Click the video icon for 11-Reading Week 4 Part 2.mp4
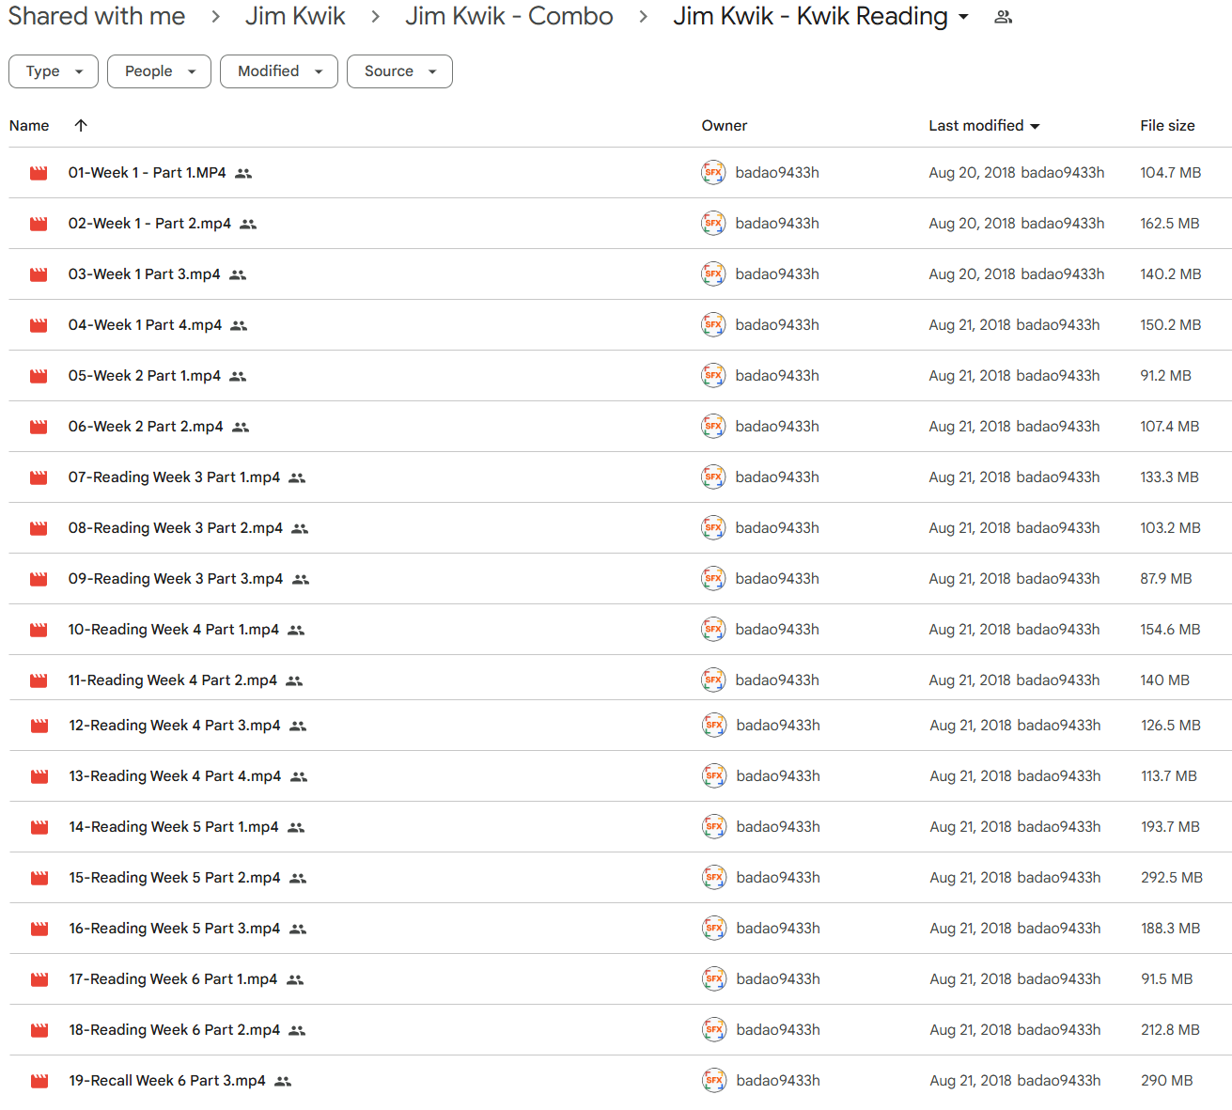Screen dimensions: 1232x1110 (39, 680)
